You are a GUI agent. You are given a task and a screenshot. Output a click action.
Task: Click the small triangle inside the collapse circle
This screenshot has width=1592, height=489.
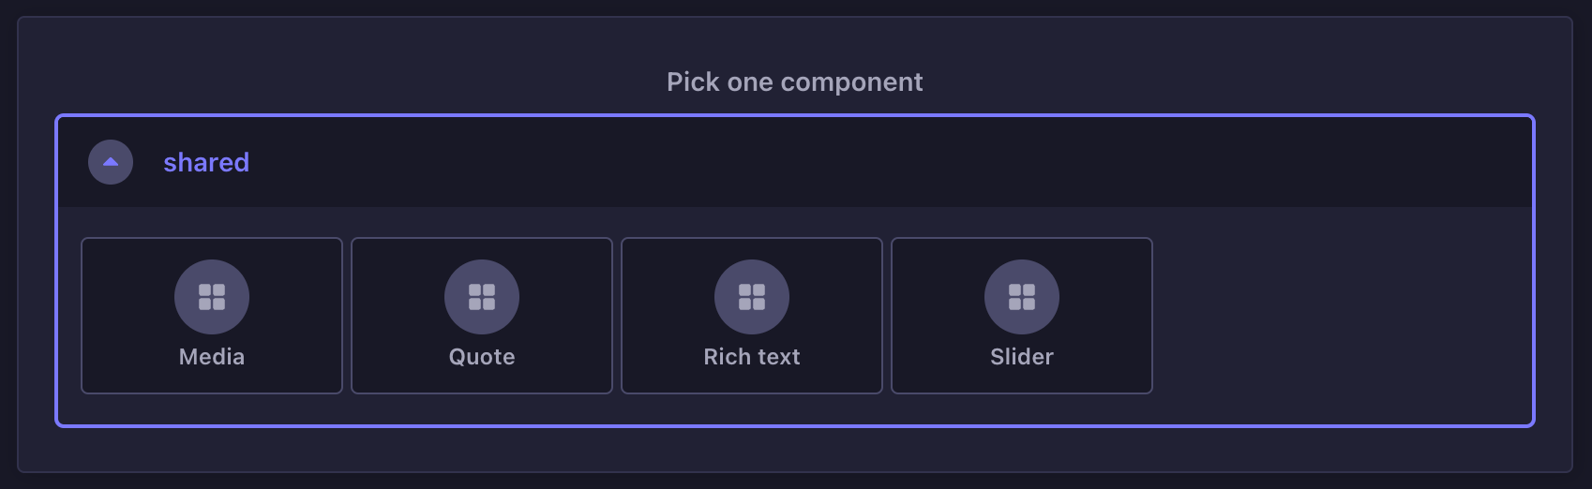pos(111,161)
